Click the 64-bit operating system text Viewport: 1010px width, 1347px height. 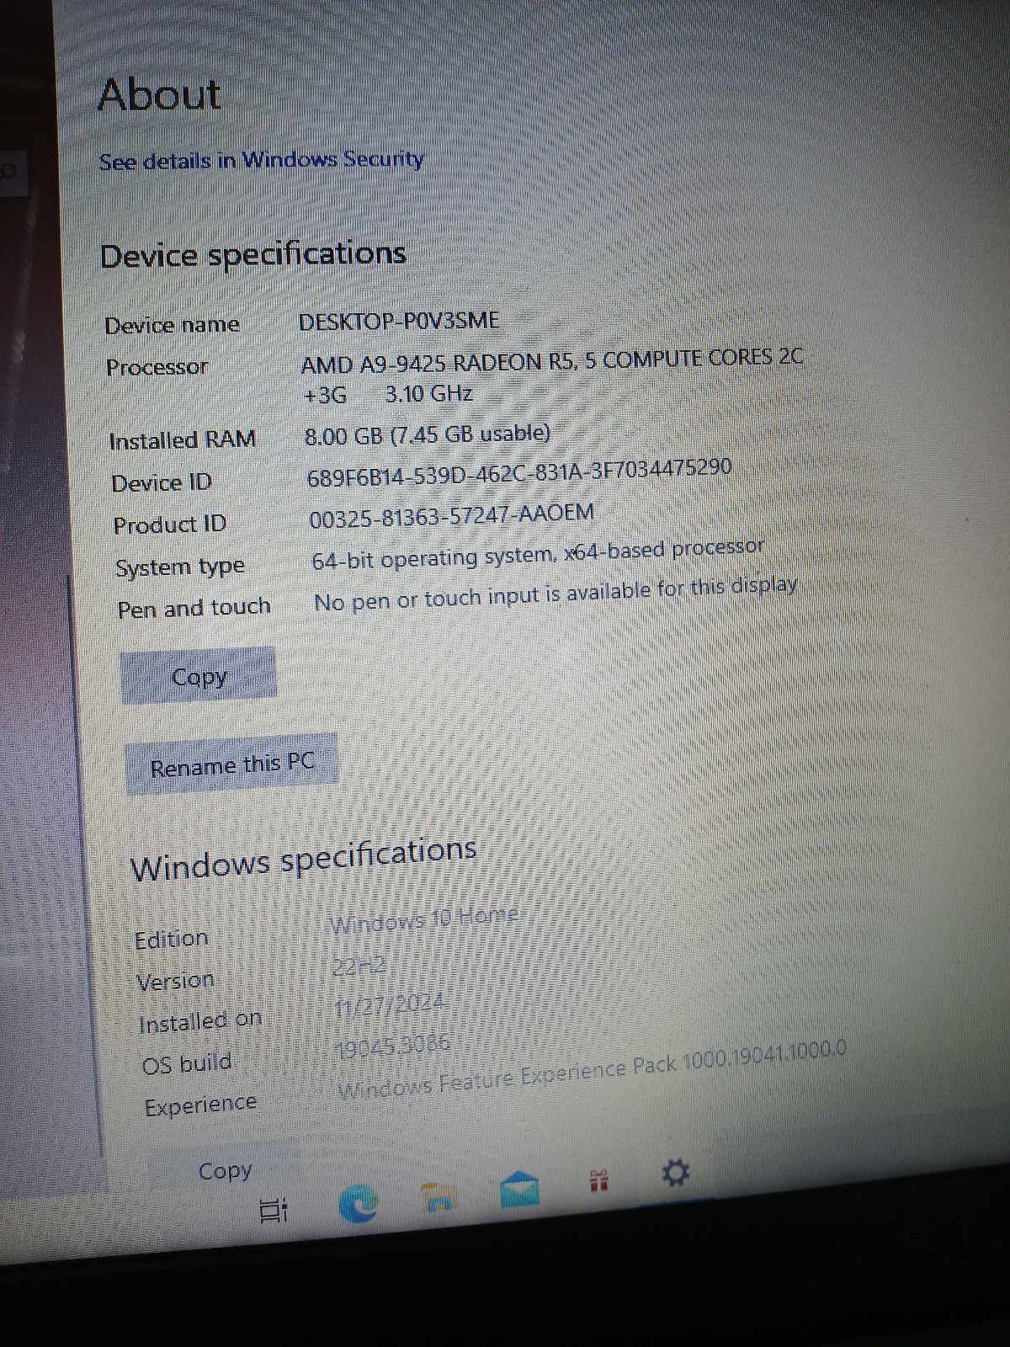538,554
